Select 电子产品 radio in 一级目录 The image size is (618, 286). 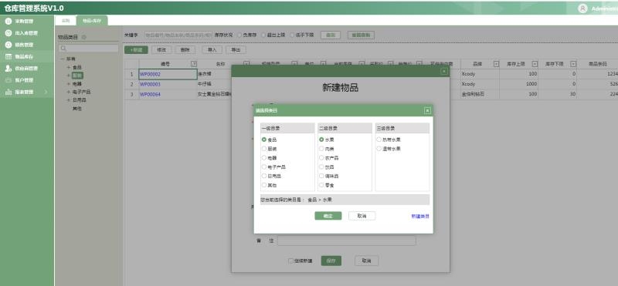[264, 167]
